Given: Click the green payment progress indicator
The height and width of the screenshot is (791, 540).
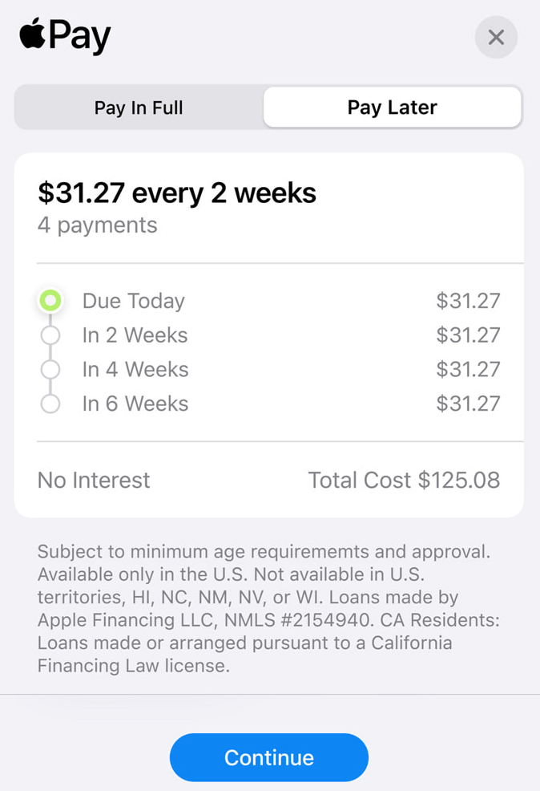Looking at the screenshot, I should click(50, 300).
